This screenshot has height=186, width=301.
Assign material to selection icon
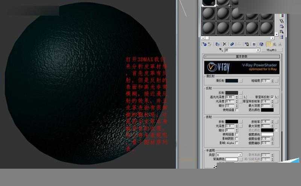(x=217, y=44)
